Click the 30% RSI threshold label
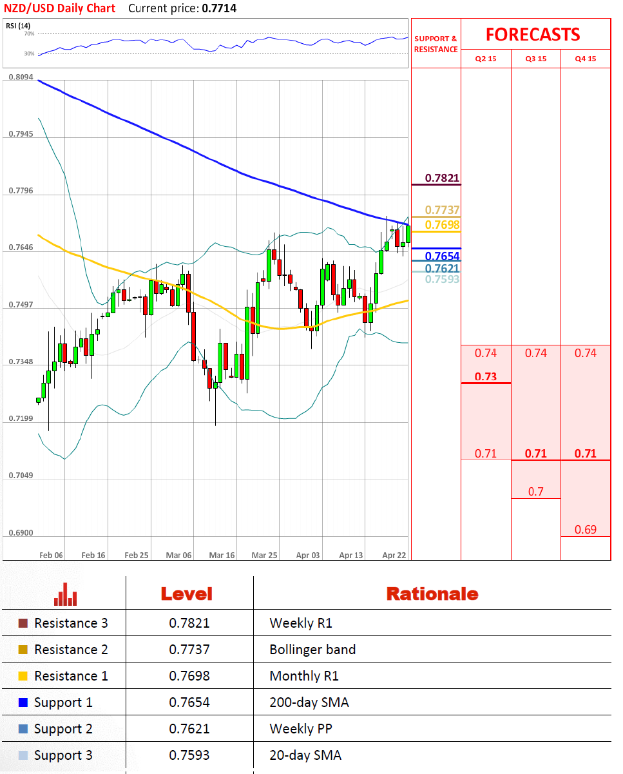Viewport: 623px width, 774px height. point(29,54)
